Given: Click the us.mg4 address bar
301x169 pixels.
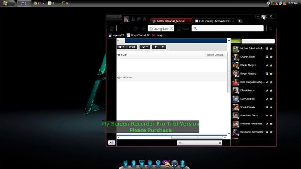Looking at the screenshot, I should click(161, 29).
